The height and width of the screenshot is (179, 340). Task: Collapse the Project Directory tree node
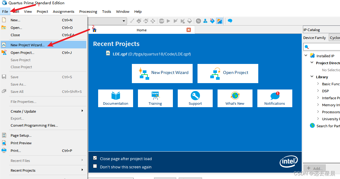point(312,63)
